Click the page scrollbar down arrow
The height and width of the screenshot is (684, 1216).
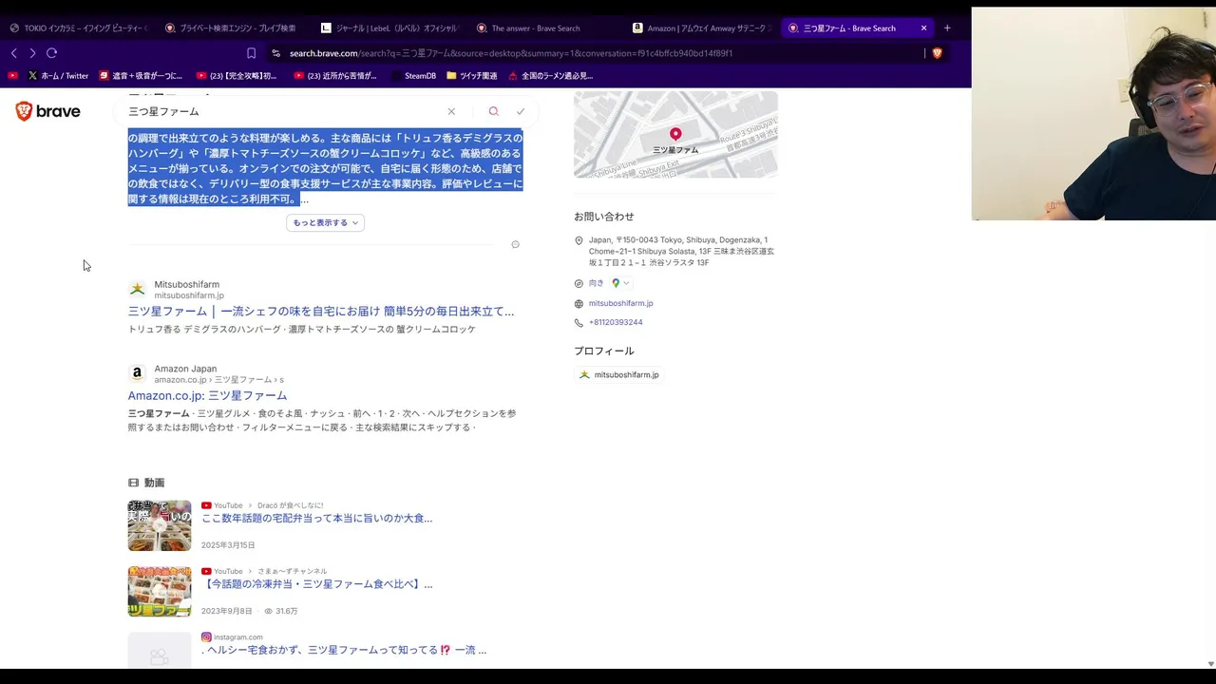[1210, 664]
